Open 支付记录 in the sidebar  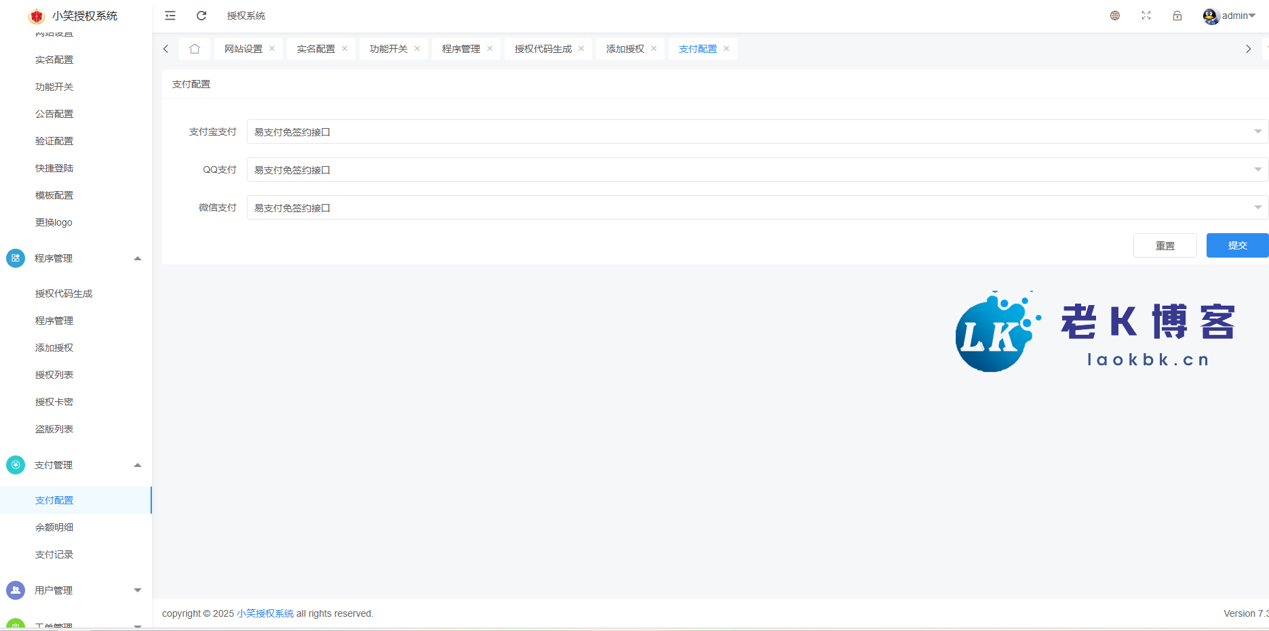click(x=54, y=554)
